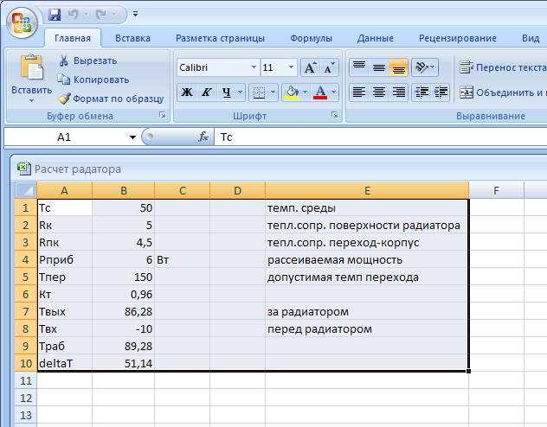Expand the borders dropdown arrow
This screenshot has width=547, height=427.
[273, 92]
